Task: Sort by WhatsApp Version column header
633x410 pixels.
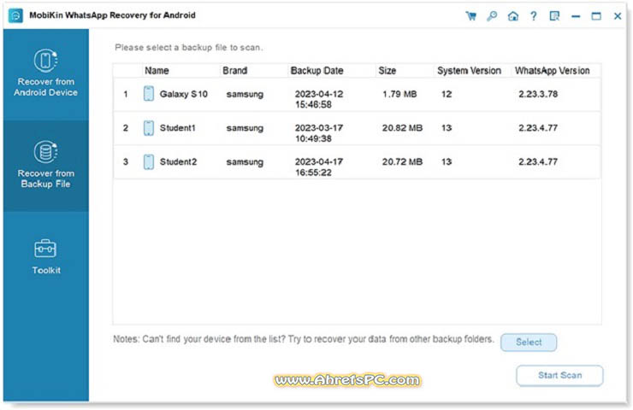Action: point(553,71)
